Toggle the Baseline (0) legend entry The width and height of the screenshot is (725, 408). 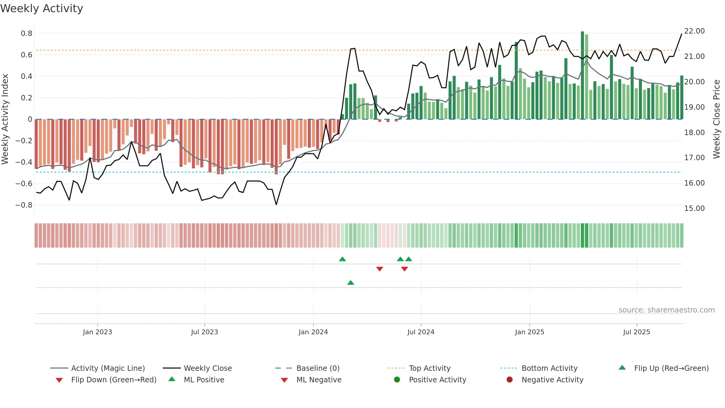click(x=308, y=368)
